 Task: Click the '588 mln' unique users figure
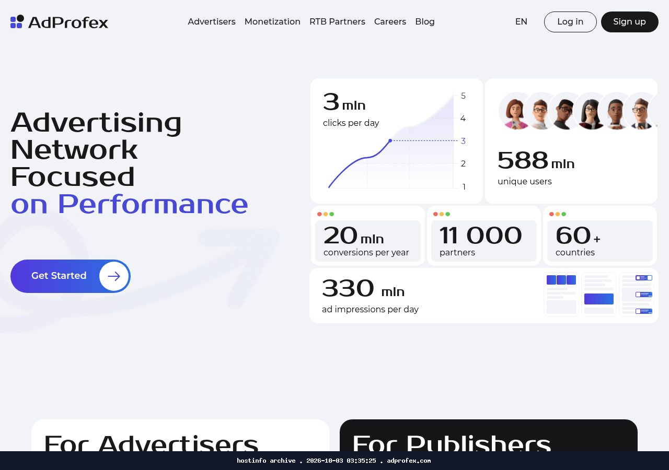(536, 161)
